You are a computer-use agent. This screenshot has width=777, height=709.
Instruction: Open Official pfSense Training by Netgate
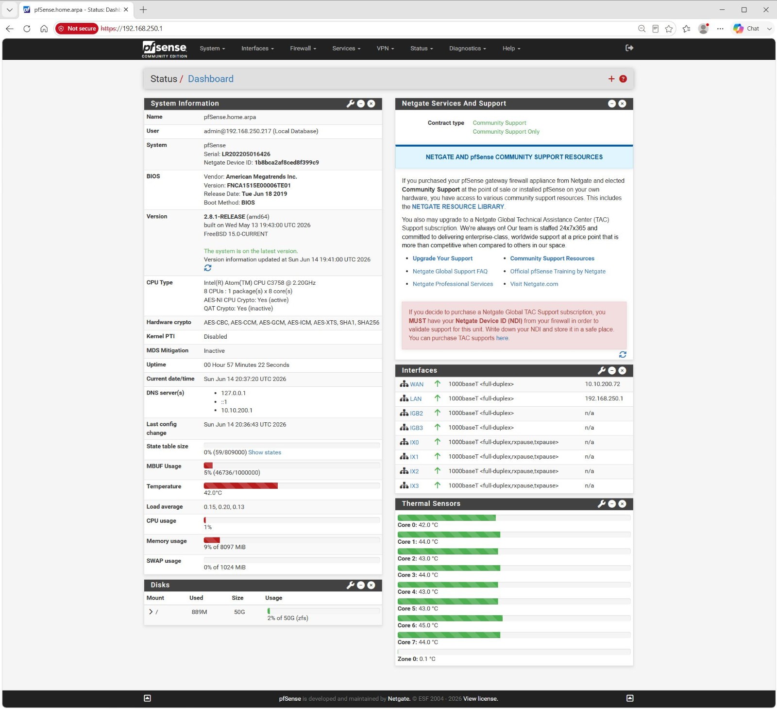(558, 272)
